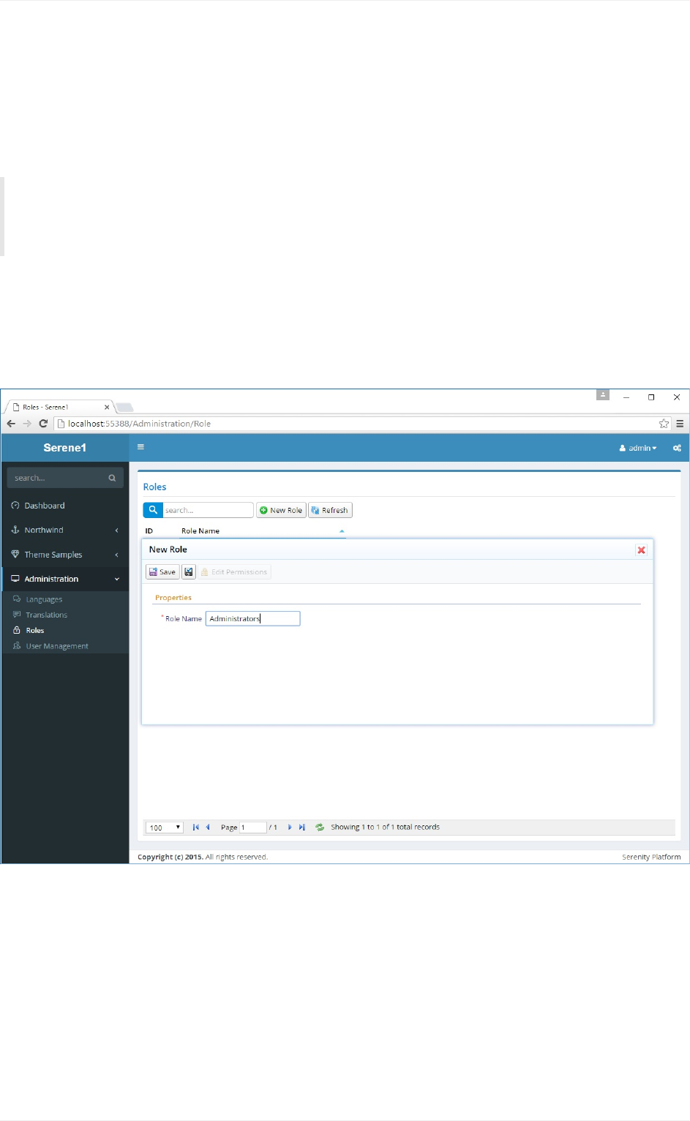Close the Roles - Serene1 browser tab
690x1121 pixels.
[x=107, y=408]
